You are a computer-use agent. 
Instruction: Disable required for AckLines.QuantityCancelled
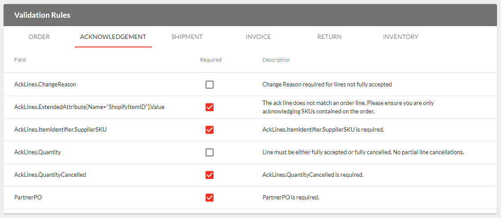click(x=210, y=175)
